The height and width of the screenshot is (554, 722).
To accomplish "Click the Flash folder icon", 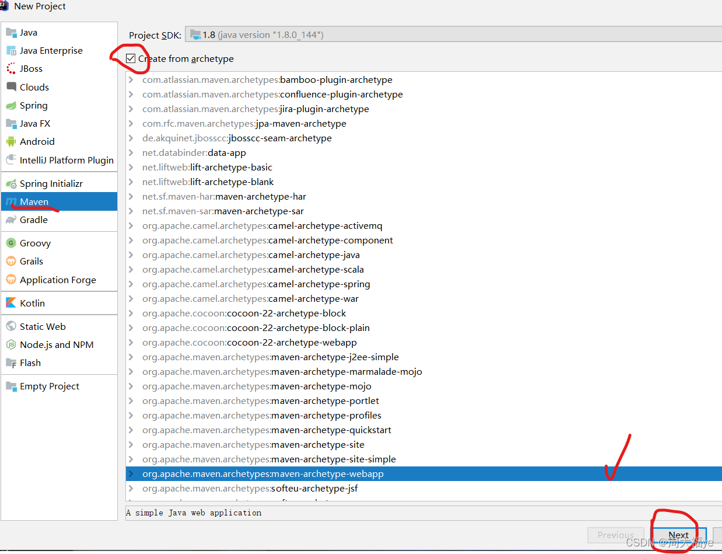I will [11, 363].
